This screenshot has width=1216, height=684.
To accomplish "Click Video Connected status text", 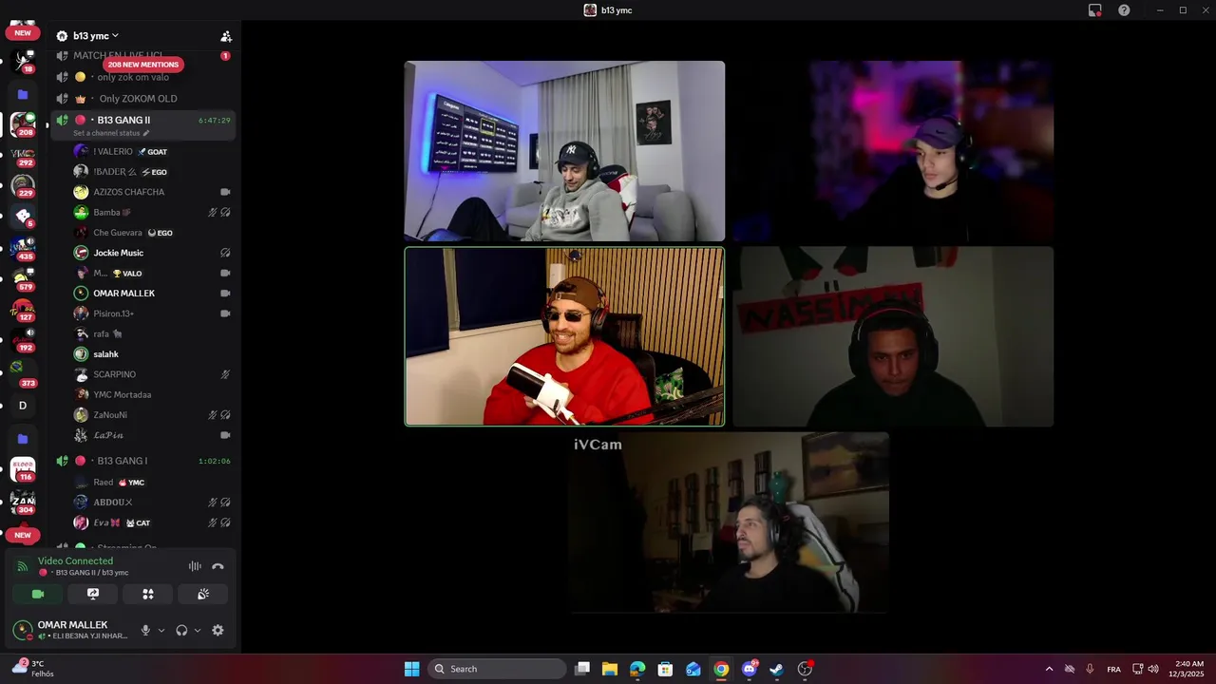I will (x=75, y=561).
